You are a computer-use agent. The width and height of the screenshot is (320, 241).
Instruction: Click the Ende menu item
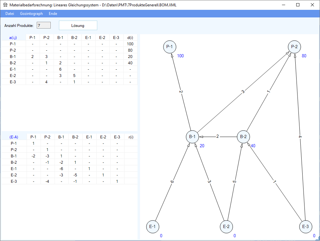coord(53,14)
